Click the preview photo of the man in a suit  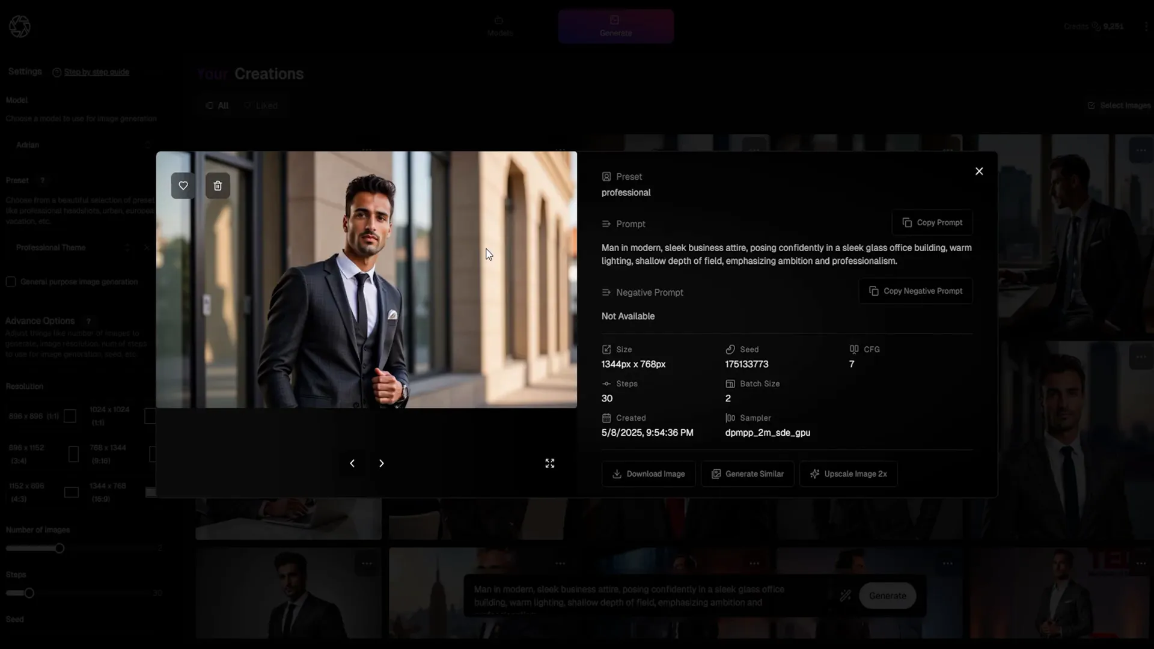(367, 279)
